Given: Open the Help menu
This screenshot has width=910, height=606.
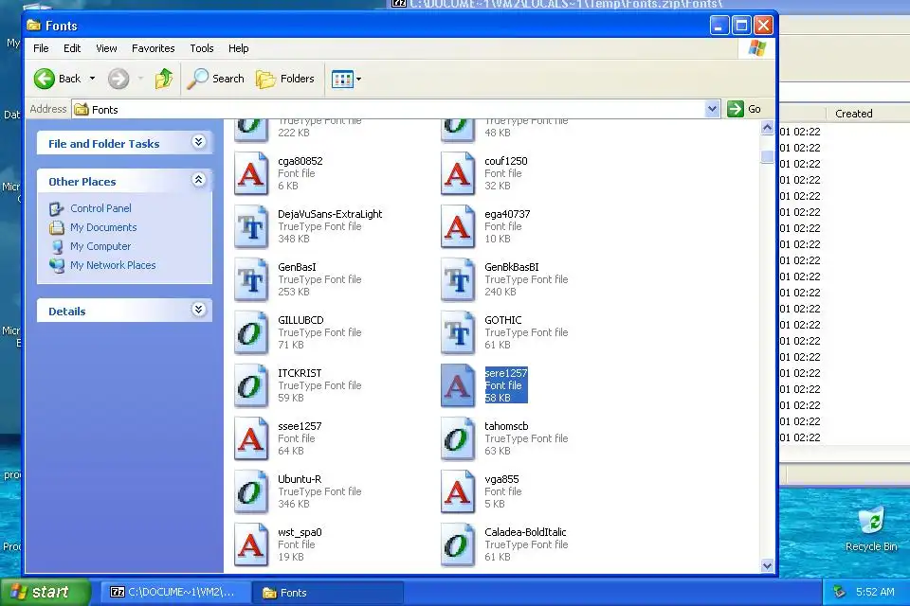Looking at the screenshot, I should 239,48.
